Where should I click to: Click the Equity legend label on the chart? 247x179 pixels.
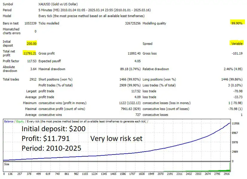click(20, 121)
